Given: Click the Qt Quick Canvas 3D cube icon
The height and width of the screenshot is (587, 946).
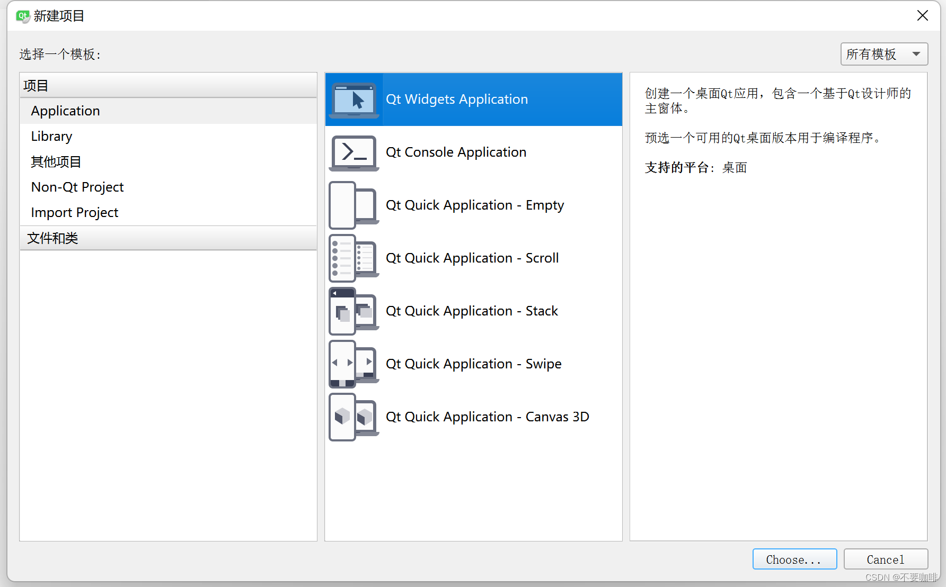Looking at the screenshot, I should pyautogui.click(x=354, y=417).
